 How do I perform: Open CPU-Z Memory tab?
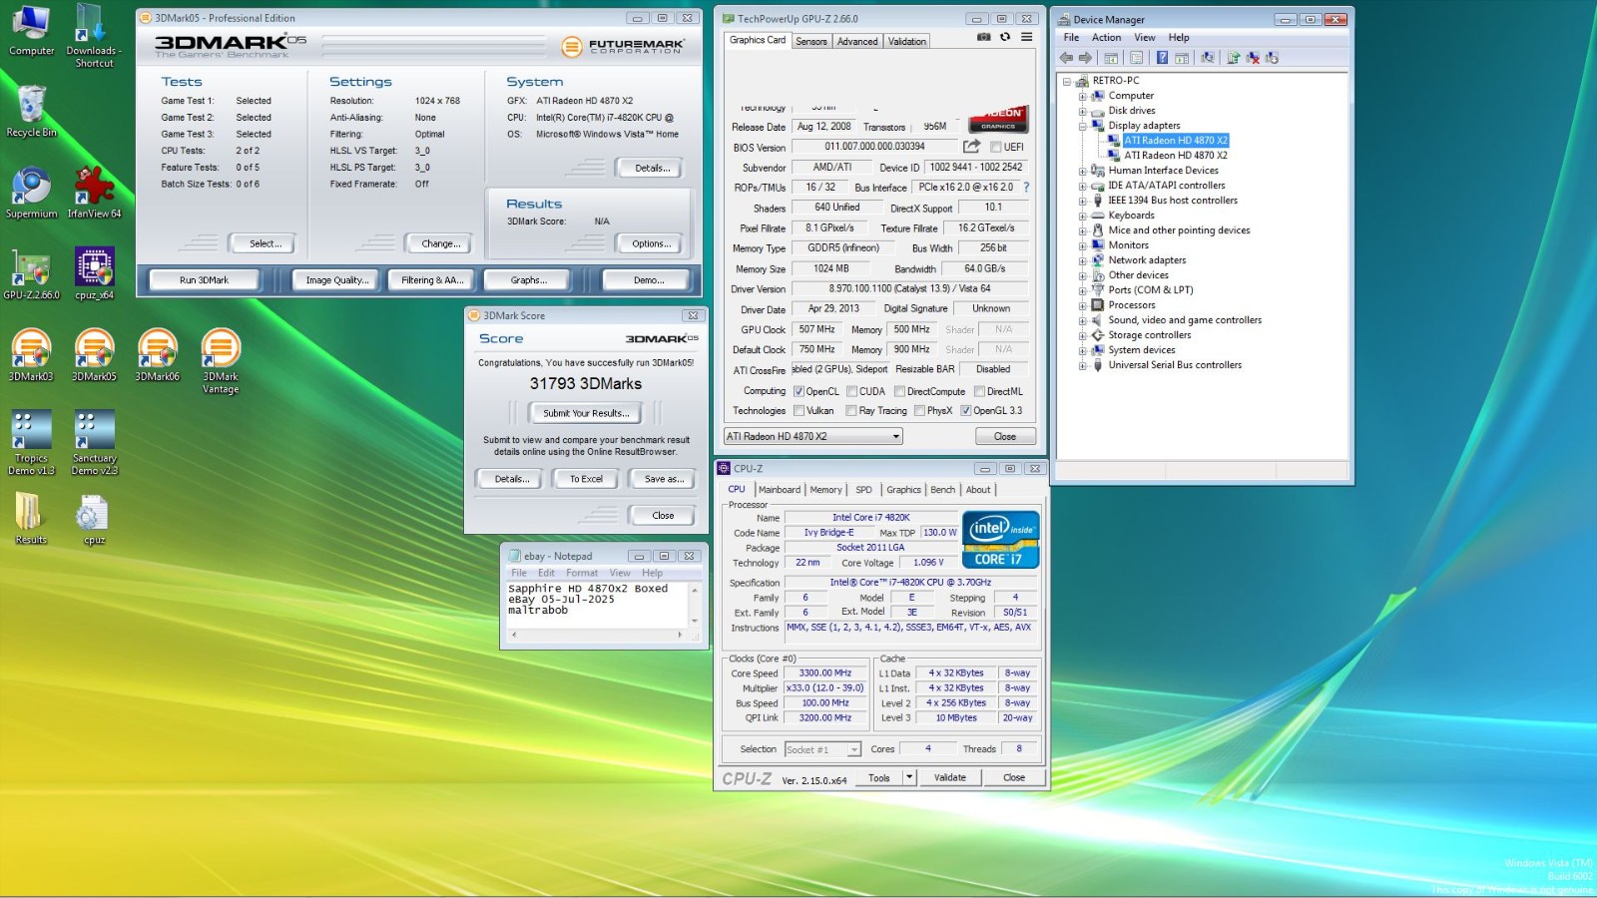click(x=825, y=490)
